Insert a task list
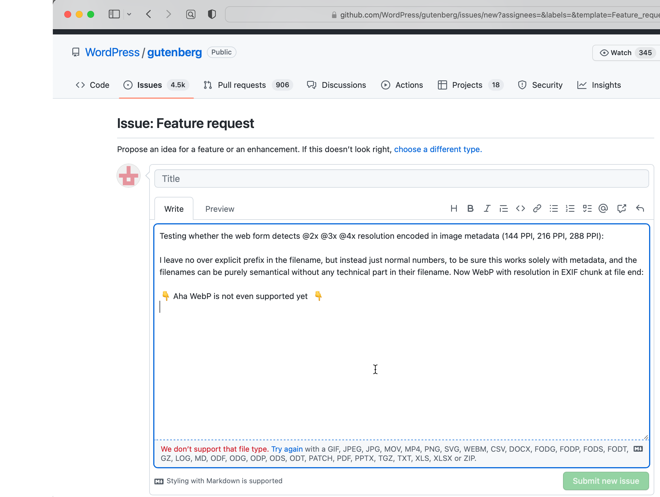 pyautogui.click(x=587, y=209)
